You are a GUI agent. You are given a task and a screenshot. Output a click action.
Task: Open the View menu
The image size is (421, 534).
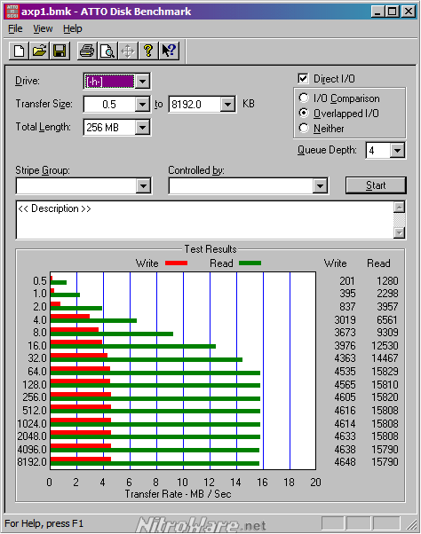coord(43,29)
